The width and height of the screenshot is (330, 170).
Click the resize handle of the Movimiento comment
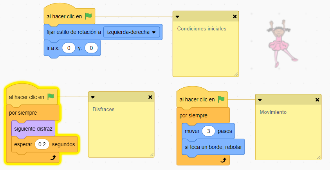point(319,157)
